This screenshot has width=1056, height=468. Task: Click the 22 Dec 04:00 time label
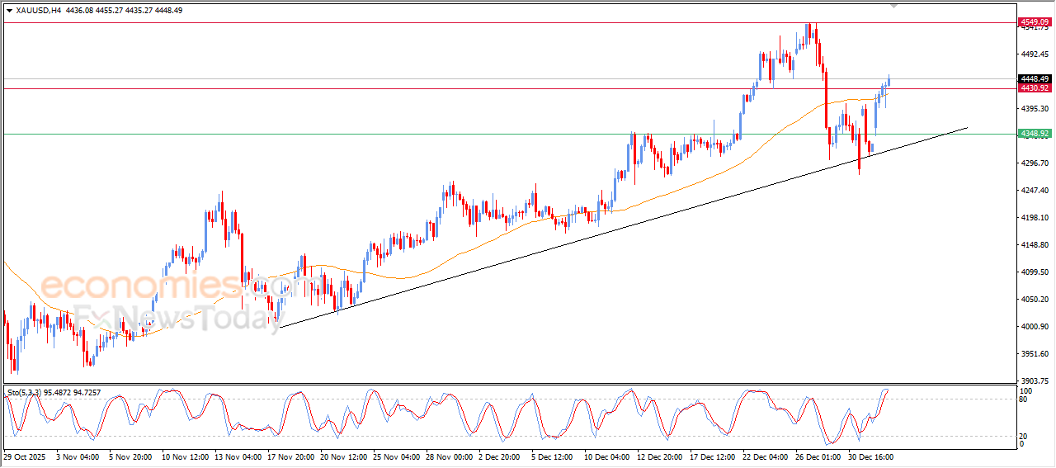(766, 456)
